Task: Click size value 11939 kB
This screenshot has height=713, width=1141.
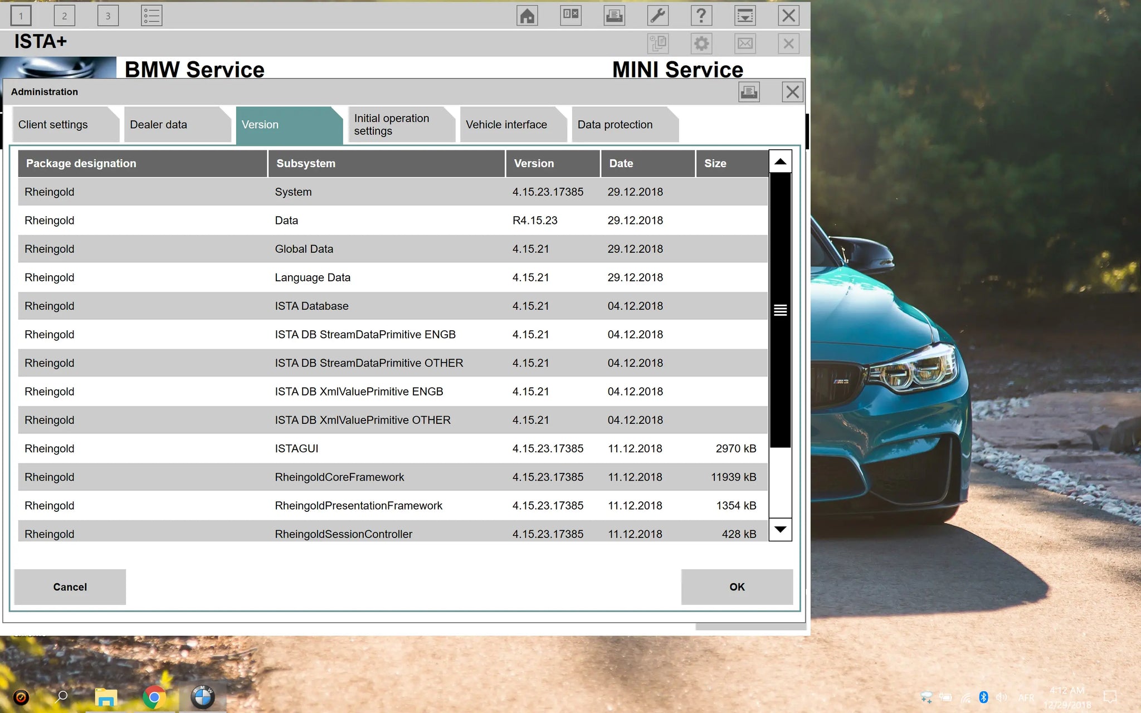Action: (733, 477)
